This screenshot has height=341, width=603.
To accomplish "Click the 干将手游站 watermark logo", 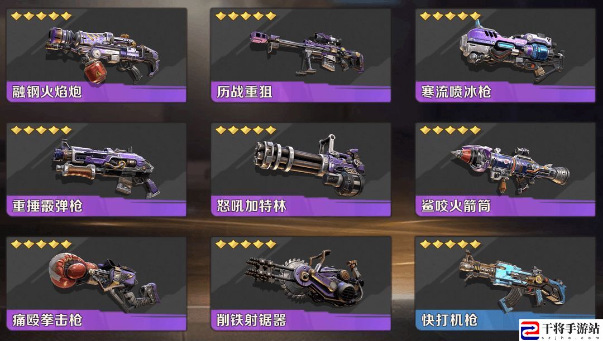I will pyautogui.click(x=561, y=330).
